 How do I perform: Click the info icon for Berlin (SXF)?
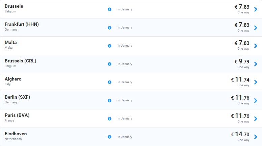click(109, 100)
